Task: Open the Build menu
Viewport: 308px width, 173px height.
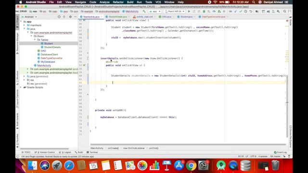Action: (130, 2)
